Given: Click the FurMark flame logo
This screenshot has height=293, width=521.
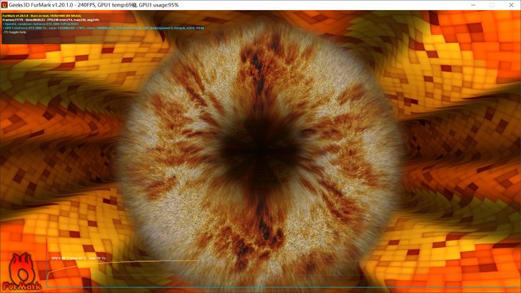Looking at the screenshot, I should (x=22, y=272).
